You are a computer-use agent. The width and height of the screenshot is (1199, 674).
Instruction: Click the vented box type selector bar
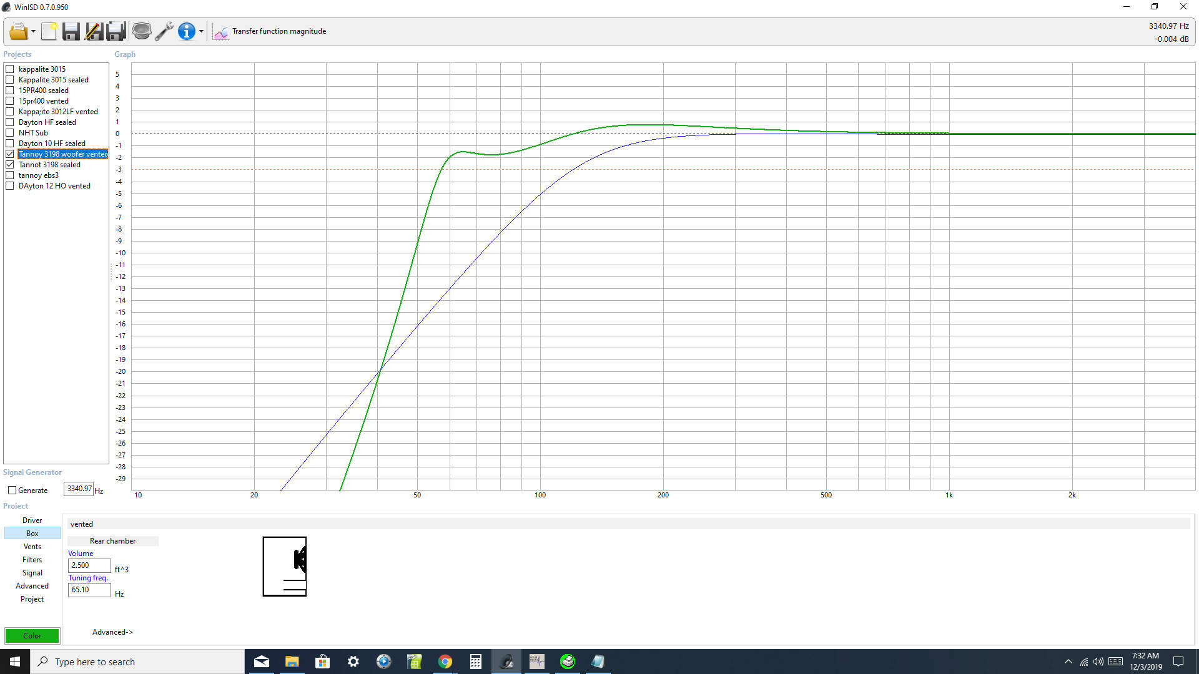pos(628,524)
